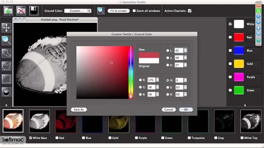
Task: Select the G radio button
Action: pos(140,87)
